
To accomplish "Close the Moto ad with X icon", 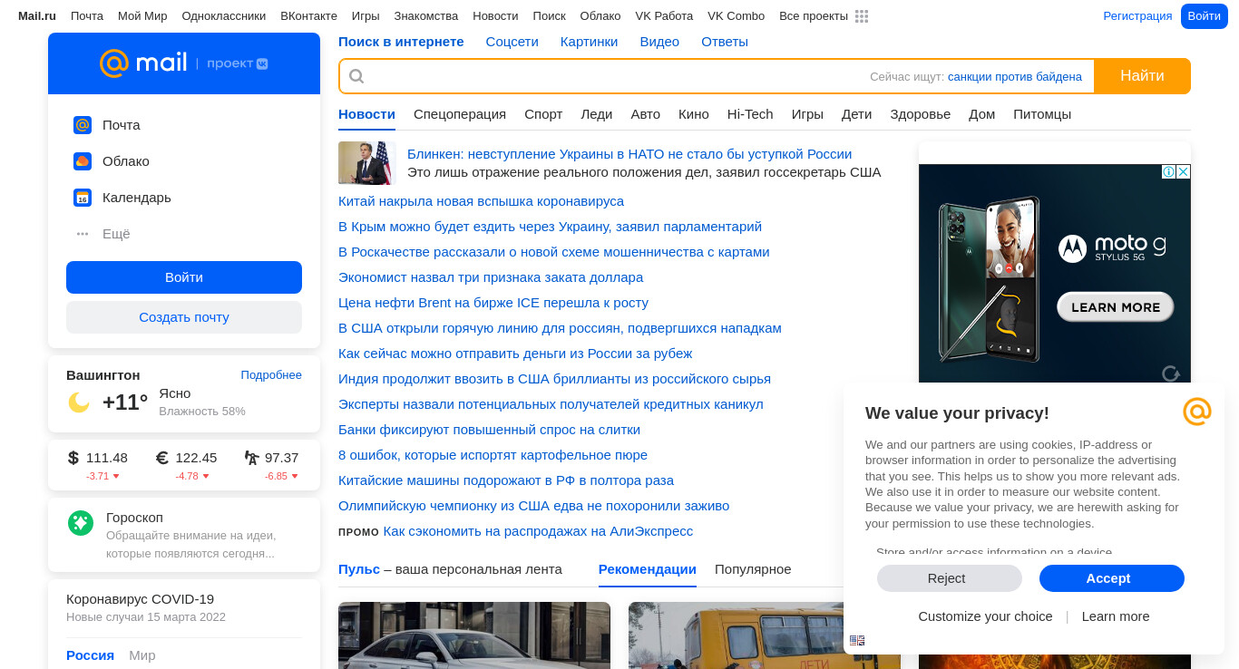I will coord(1184,172).
